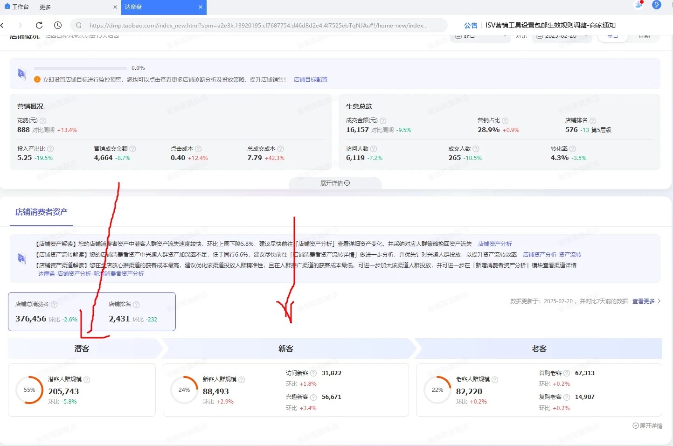Image resolution: width=673 pixels, height=446 pixels.
Task: Close the 更多 tab
Action: [x=115, y=7]
